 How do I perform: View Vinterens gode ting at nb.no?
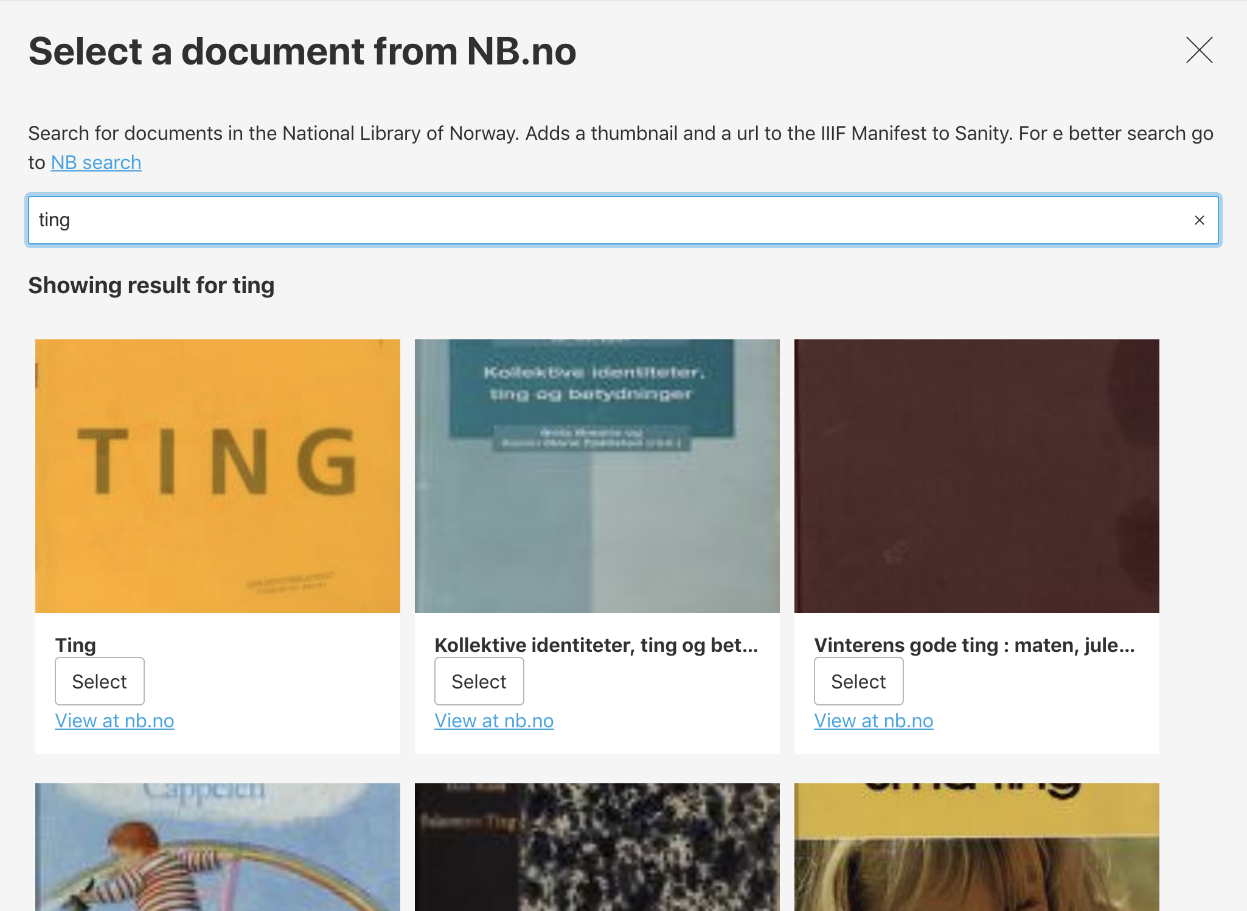[874, 721]
